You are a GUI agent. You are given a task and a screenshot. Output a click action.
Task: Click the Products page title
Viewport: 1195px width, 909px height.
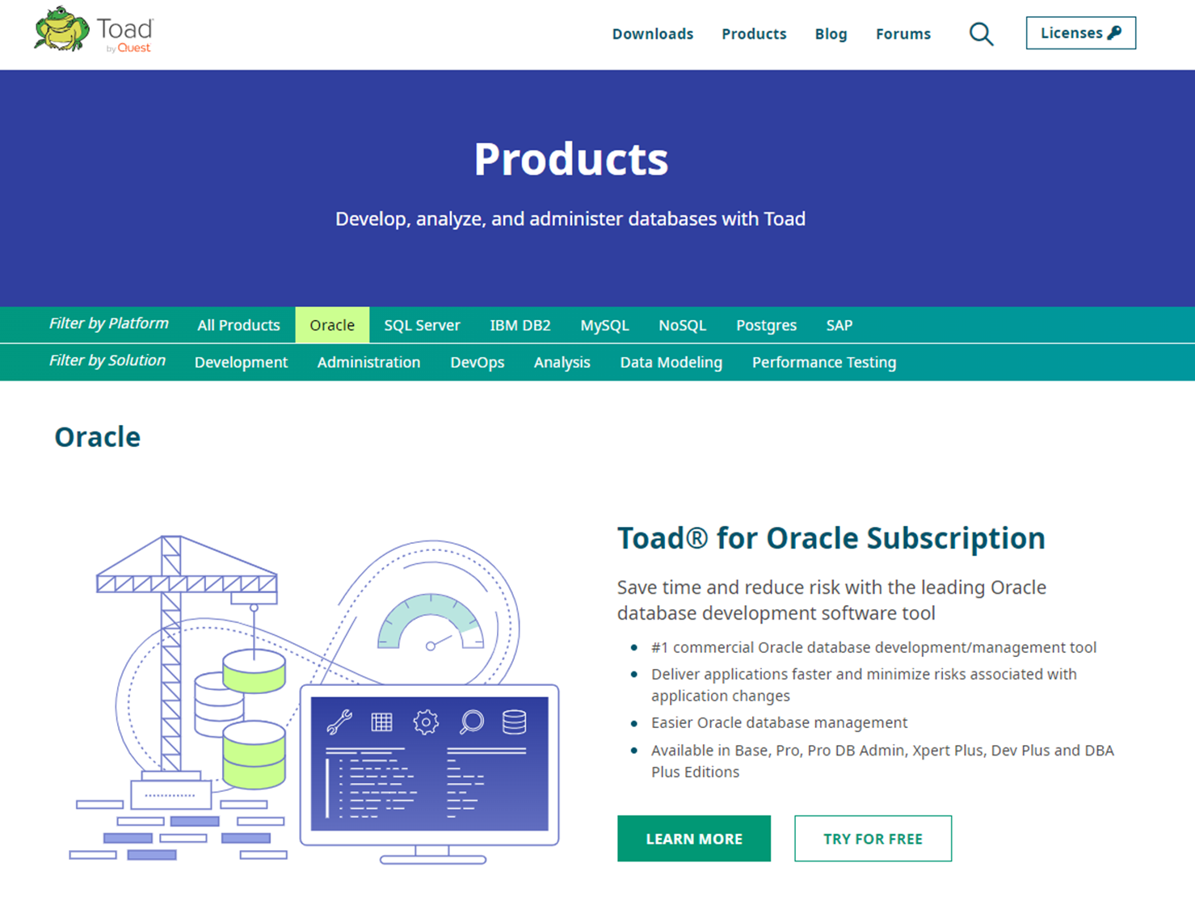[x=570, y=159]
